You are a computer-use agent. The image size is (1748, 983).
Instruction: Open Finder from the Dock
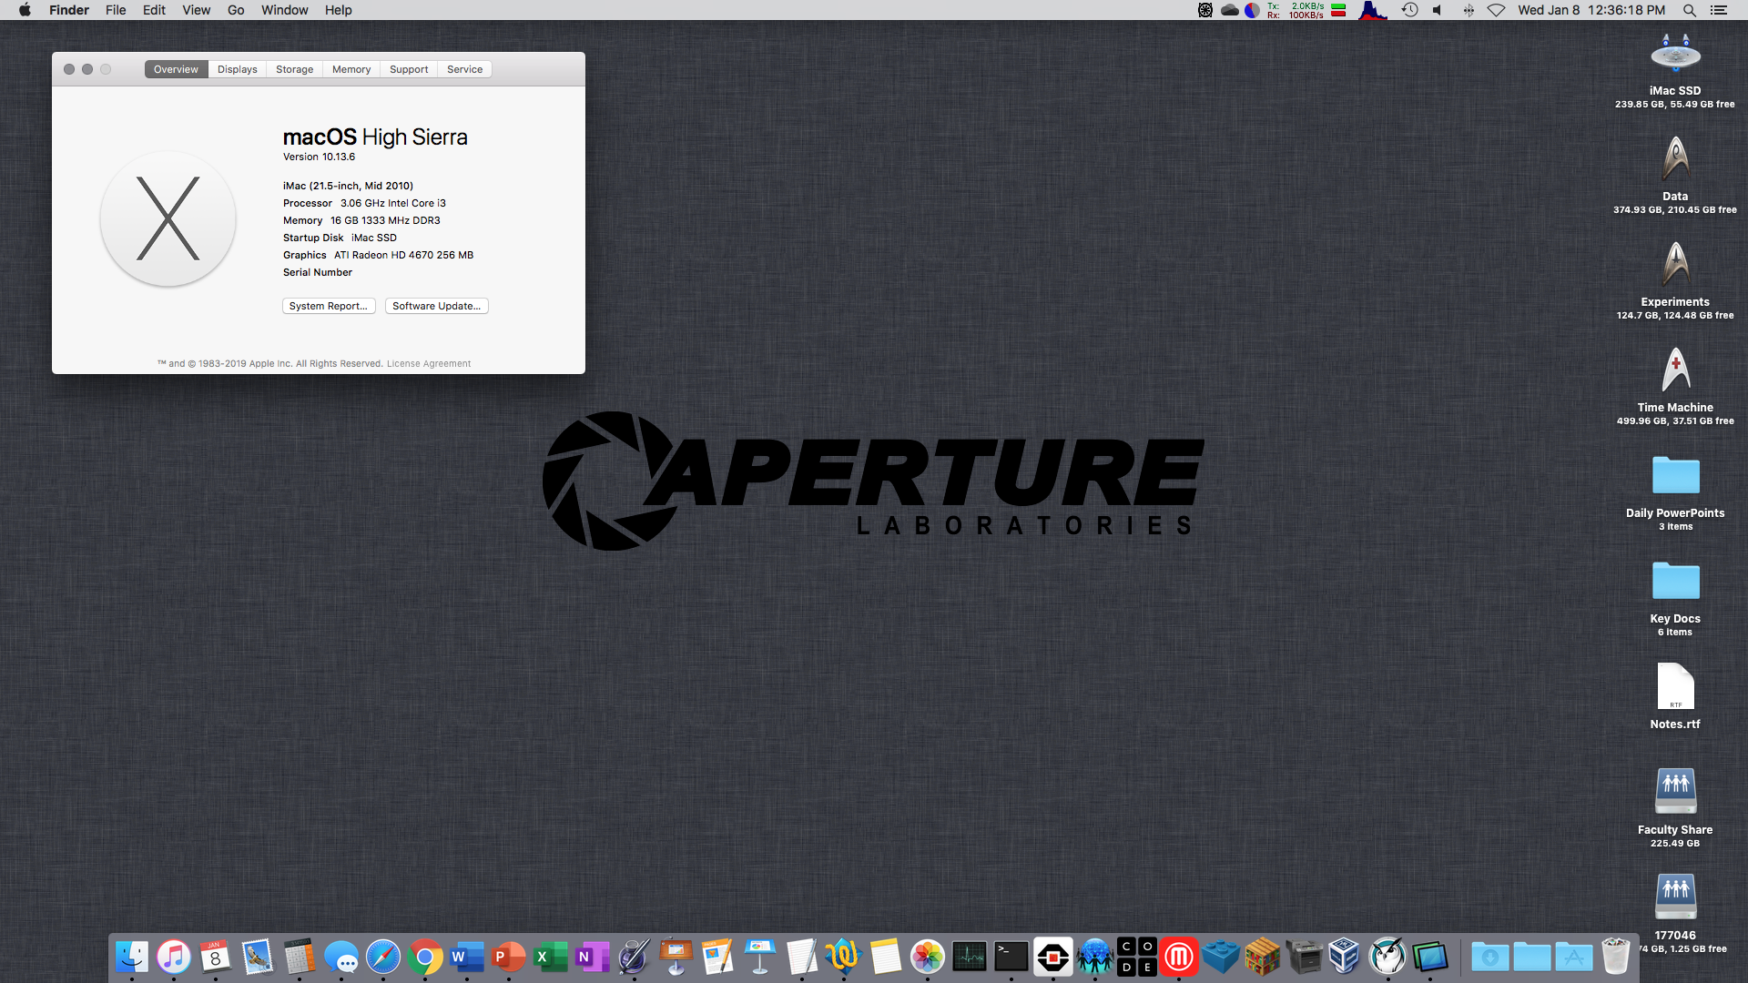(x=132, y=957)
